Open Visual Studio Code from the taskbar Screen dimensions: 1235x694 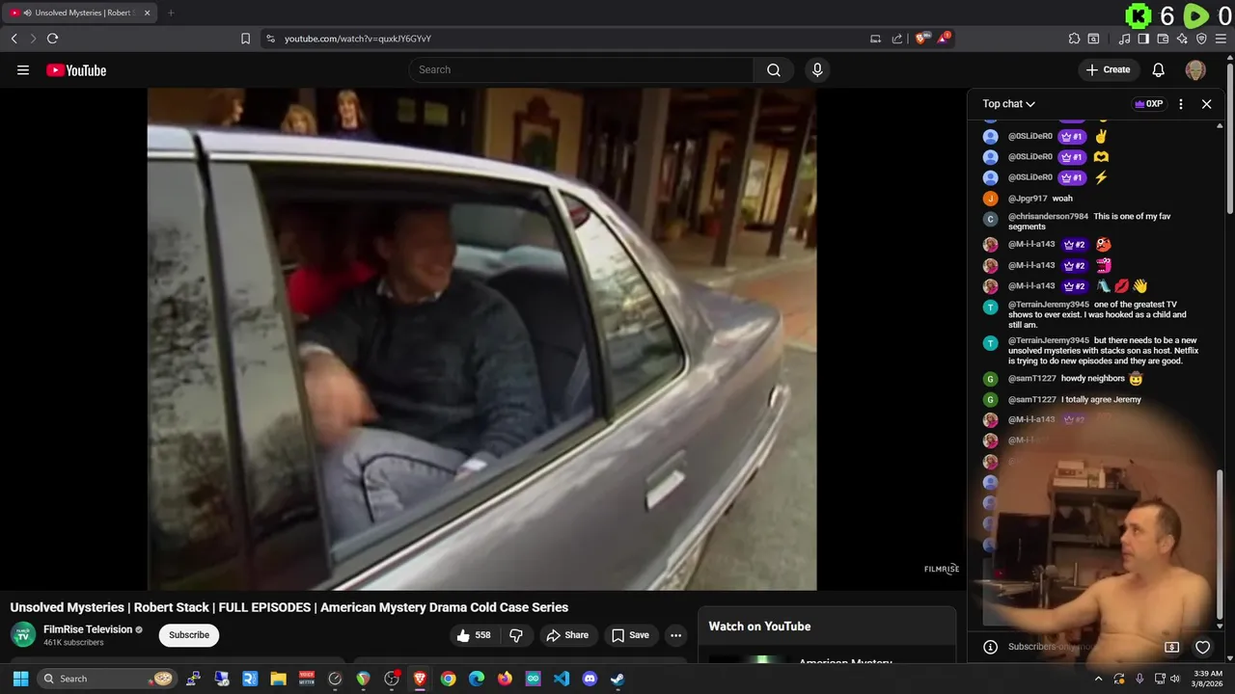click(x=562, y=679)
